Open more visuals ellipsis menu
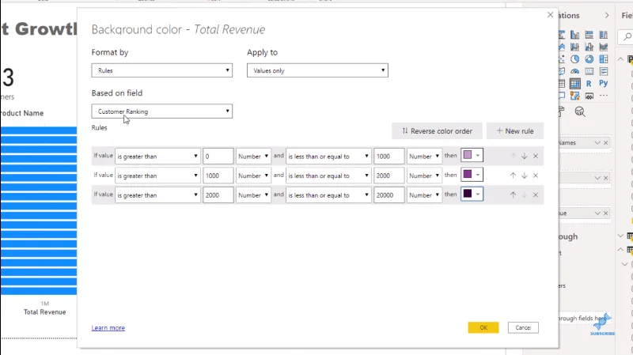Image resolution: width=633 pixels, height=355 pixels. point(604,96)
